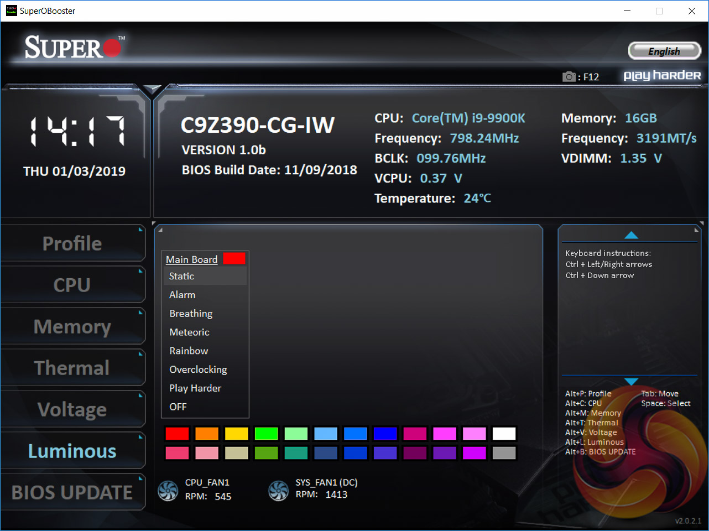Image resolution: width=709 pixels, height=531 pixels.
Task: Click the Memory size value 16GB
Action: tap(641, 118)
